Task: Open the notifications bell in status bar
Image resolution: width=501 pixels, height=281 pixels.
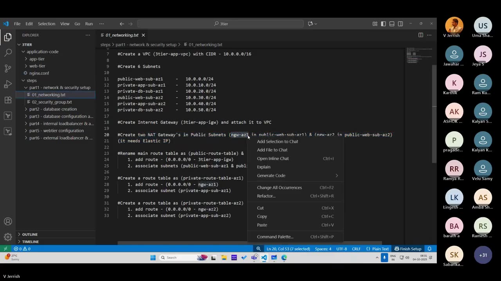Action: pyautogui.click(x=429, y=249)
